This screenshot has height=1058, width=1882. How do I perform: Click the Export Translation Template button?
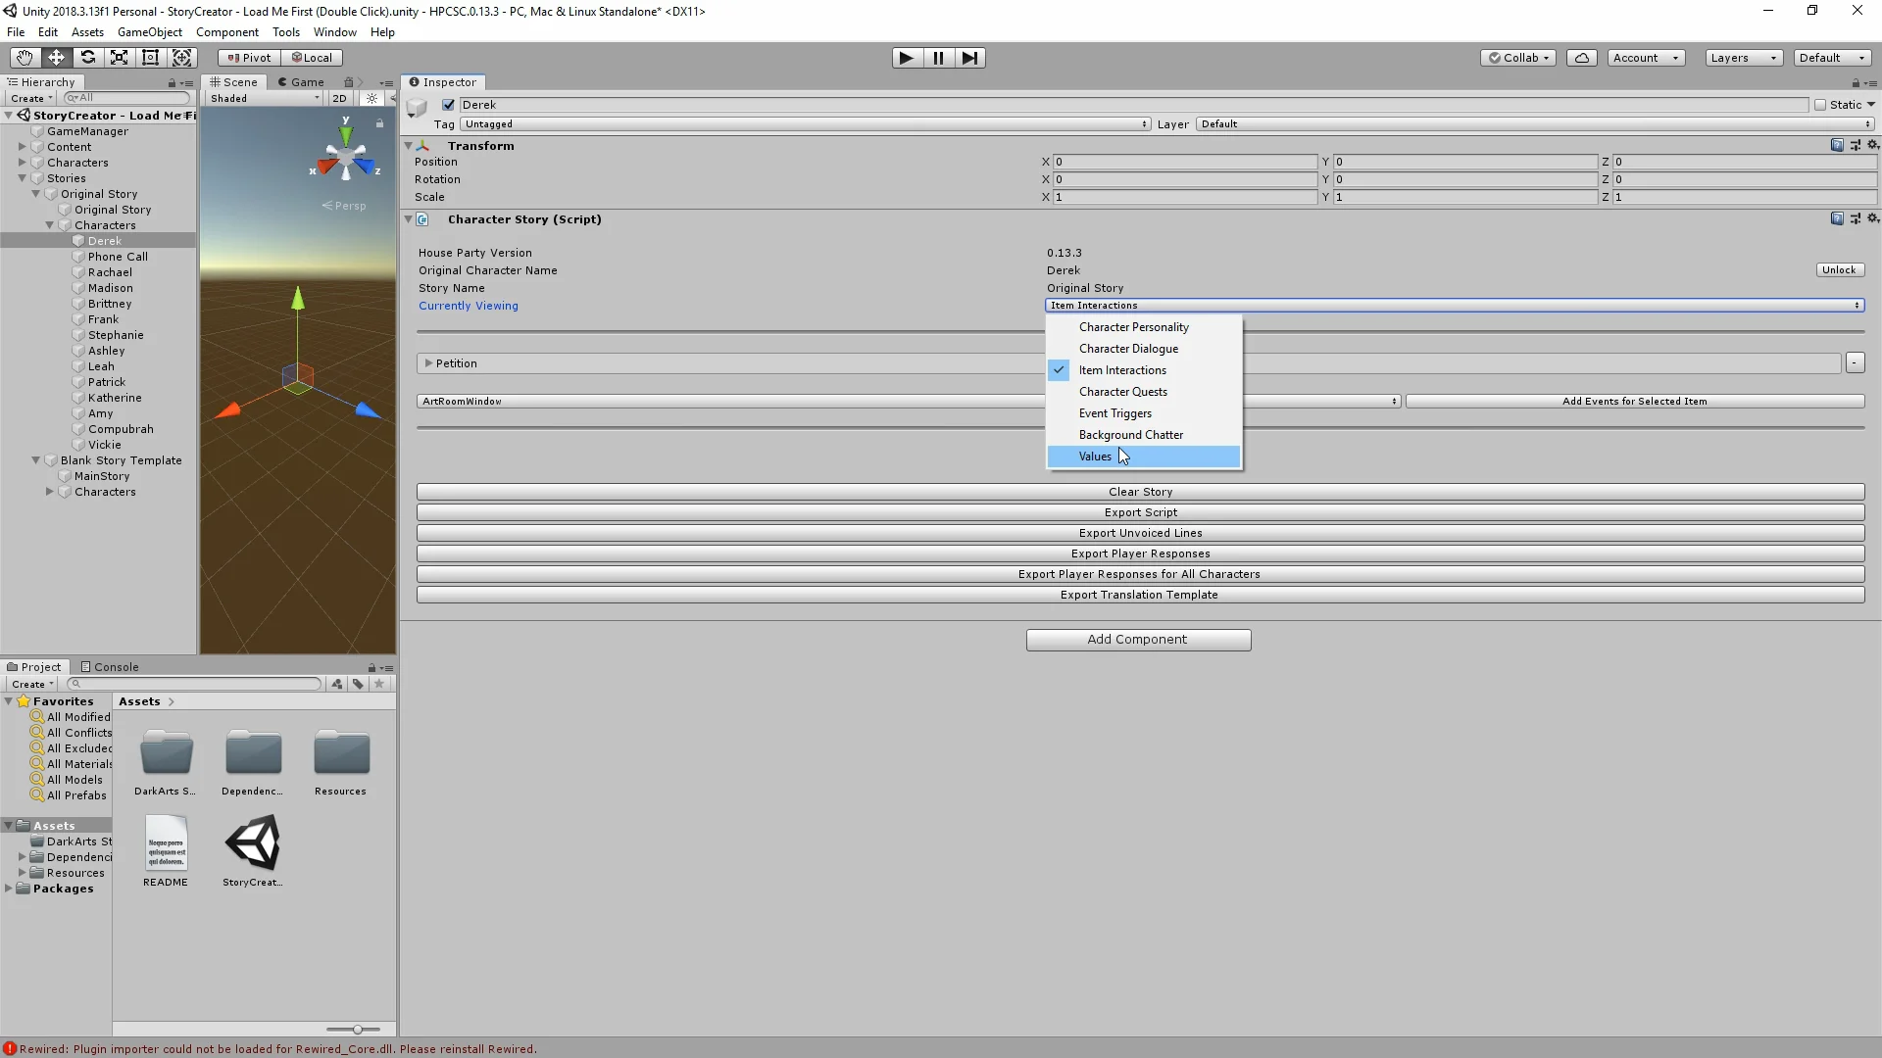[1139, 595]
